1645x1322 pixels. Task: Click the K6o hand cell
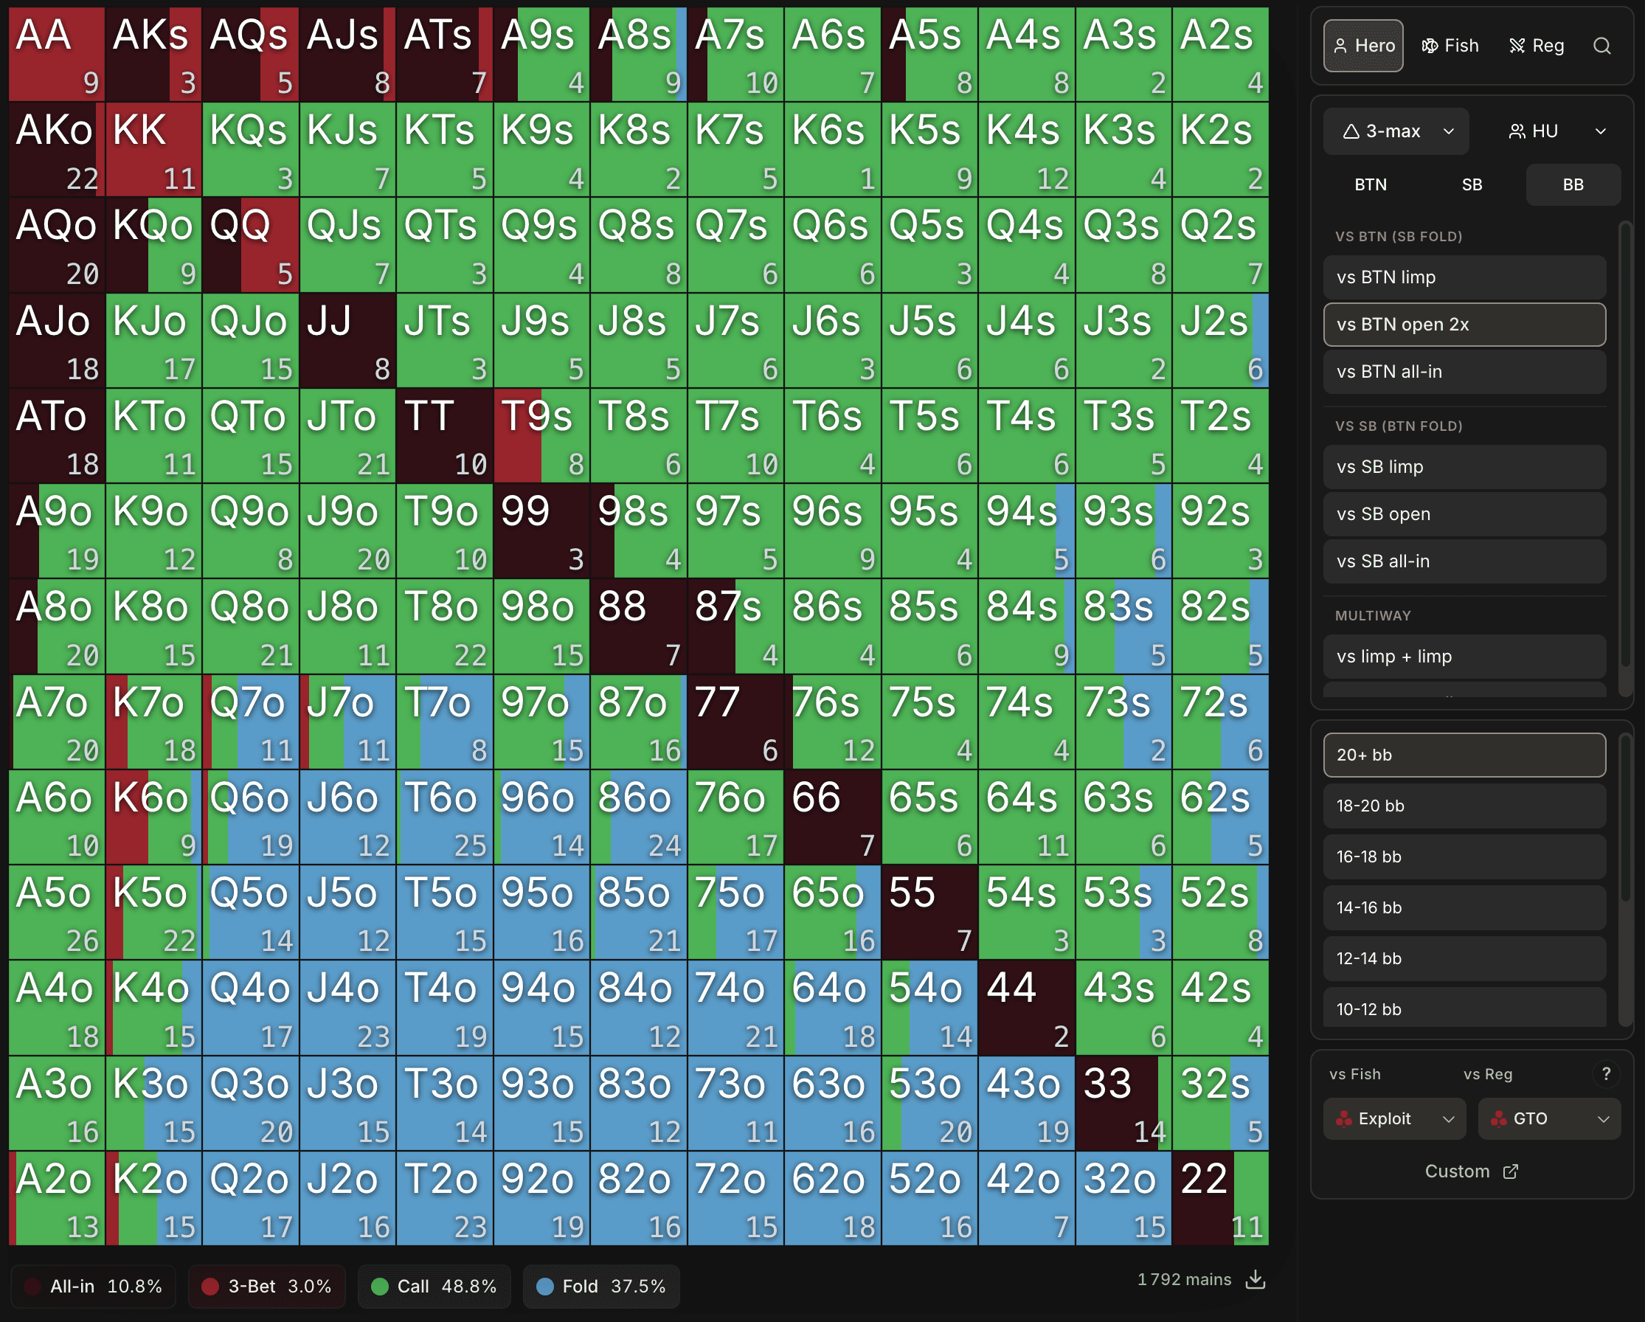[153, 817]
